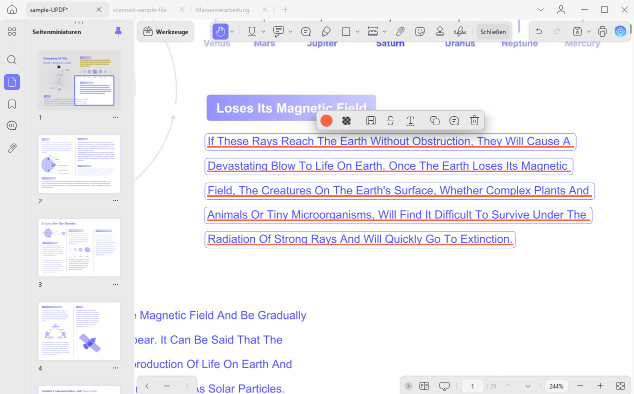Image resolution: width=634 pixels, height=394 pixels.
Task: Zoom out with the minus button
Action: 580,386
